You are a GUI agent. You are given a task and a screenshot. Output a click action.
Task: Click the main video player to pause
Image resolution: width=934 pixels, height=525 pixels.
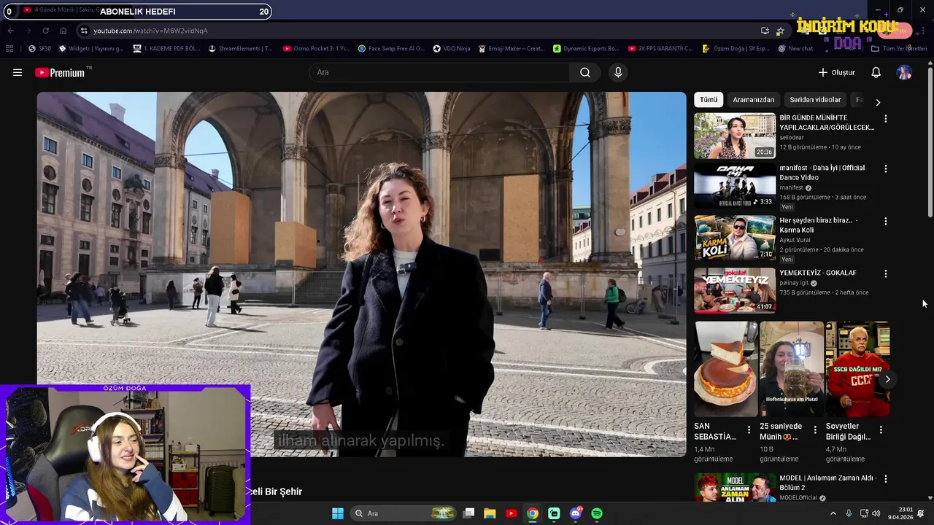click(x=361, y=274)
